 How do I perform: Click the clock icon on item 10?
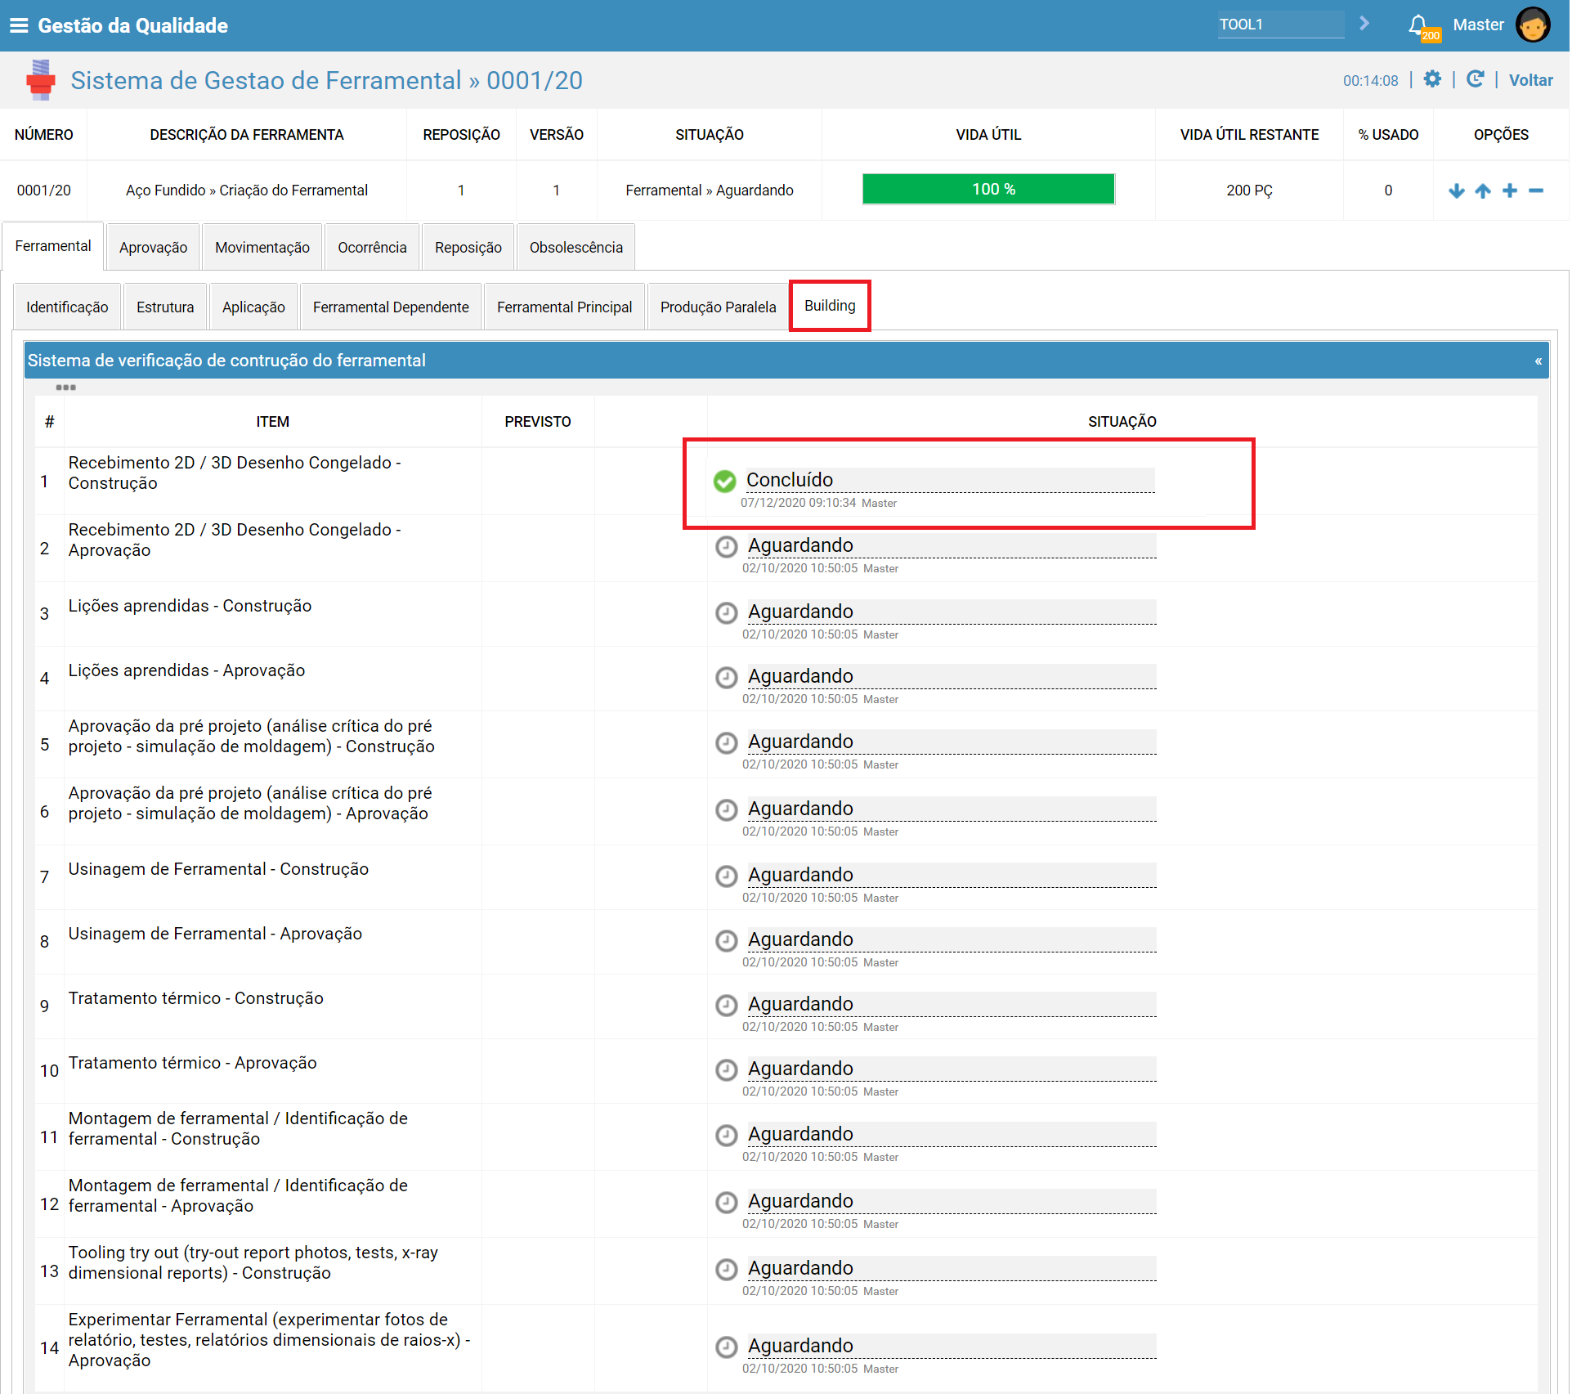(728, 1070)
